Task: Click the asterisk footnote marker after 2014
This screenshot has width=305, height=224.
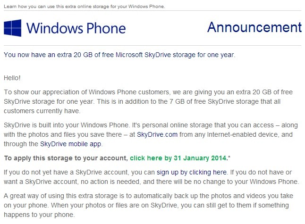Action: [x=229, y=157]
